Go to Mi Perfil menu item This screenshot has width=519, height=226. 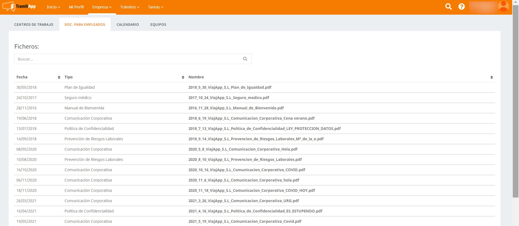click(x=76, y=7)
